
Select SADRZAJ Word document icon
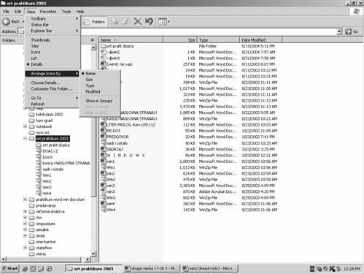(104, 149)
